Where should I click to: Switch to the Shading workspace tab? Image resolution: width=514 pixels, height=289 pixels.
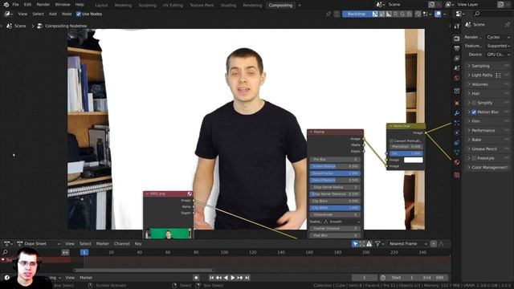228,6
